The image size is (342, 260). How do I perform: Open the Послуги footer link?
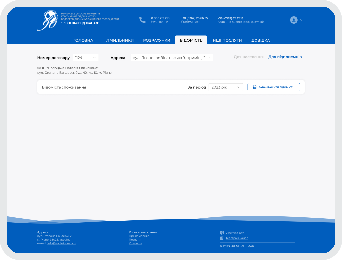click(x=134, y=240)
